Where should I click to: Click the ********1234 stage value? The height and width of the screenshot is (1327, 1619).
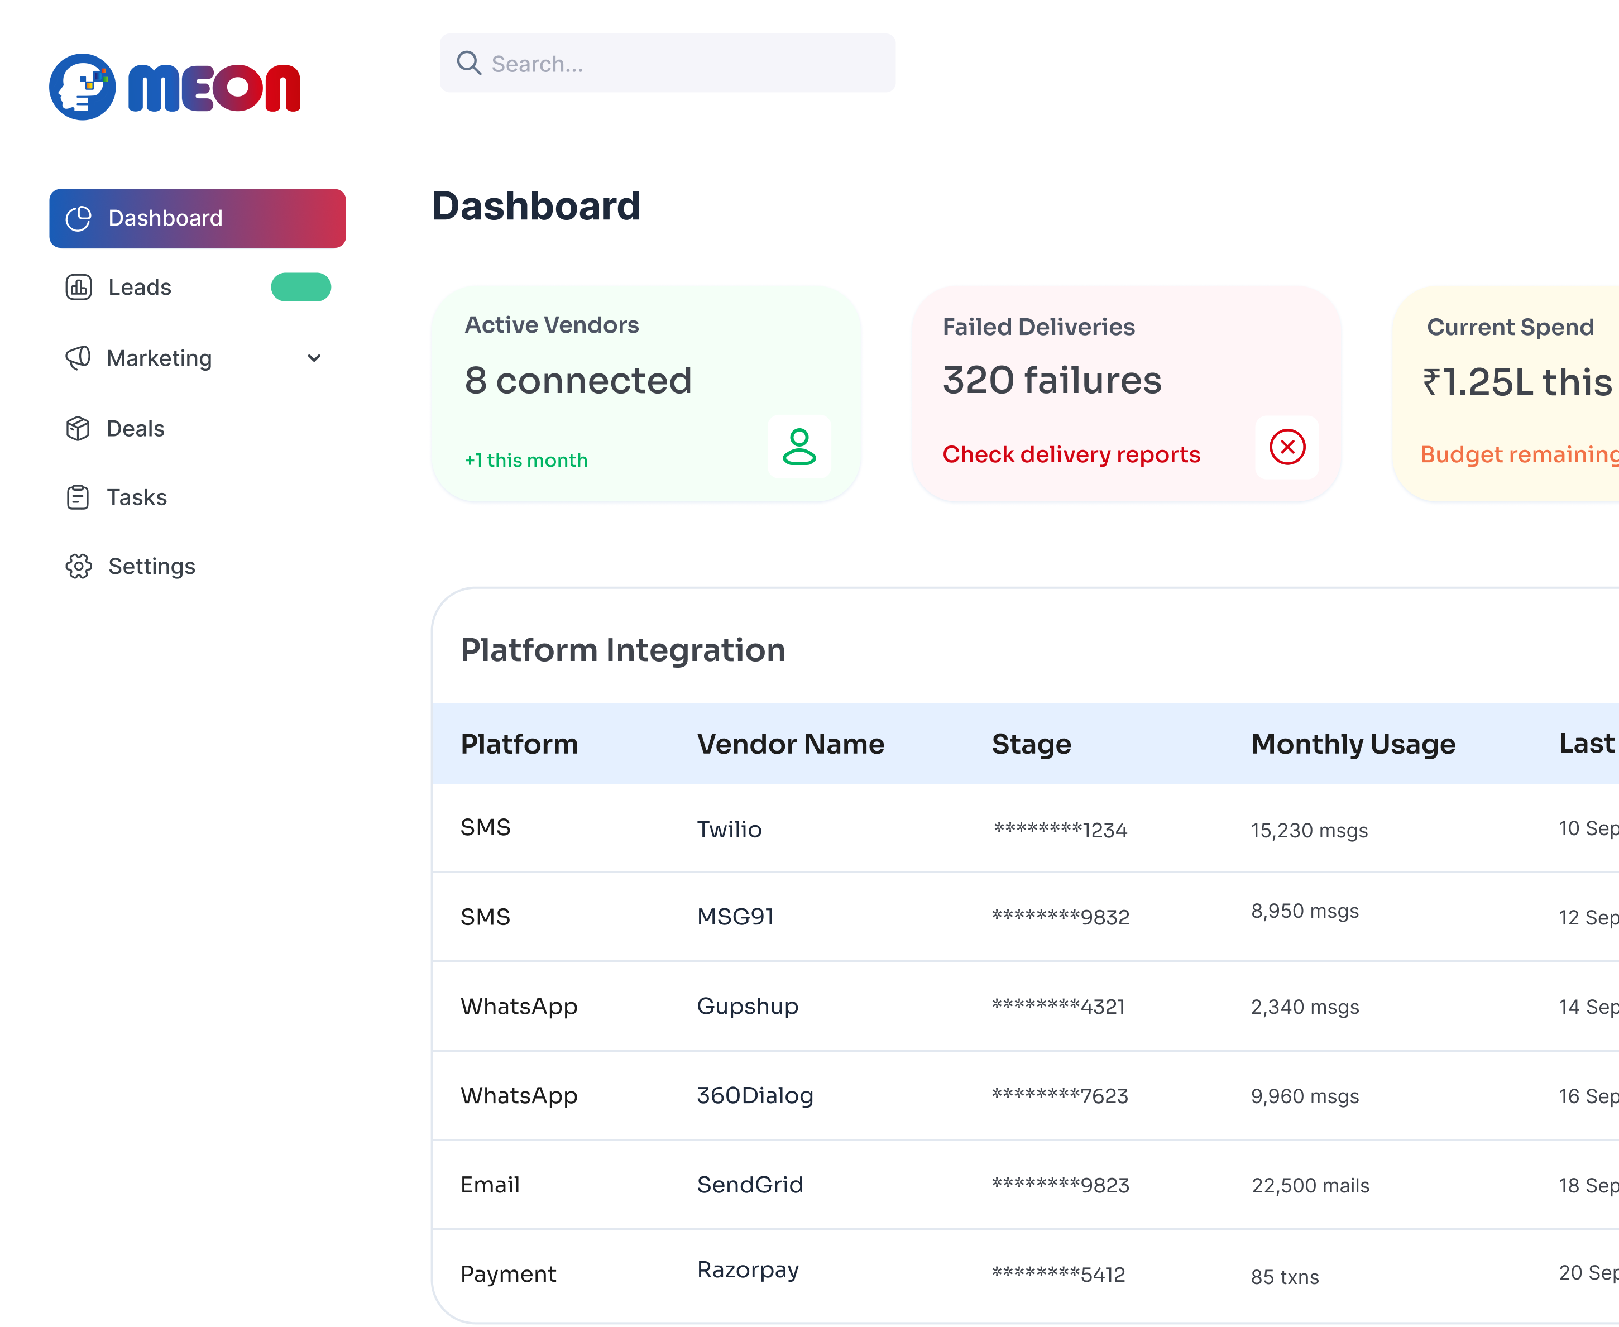click(x=1060, y=830)
